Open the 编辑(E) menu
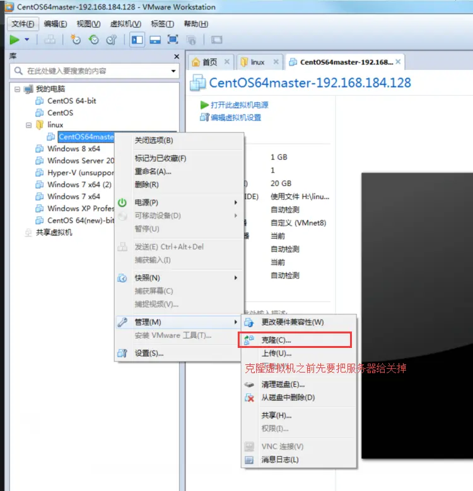Viewport: 473px width, 491px height. coord(55,24)
